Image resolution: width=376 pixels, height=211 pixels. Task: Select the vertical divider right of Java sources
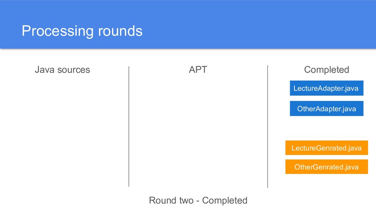129,126
